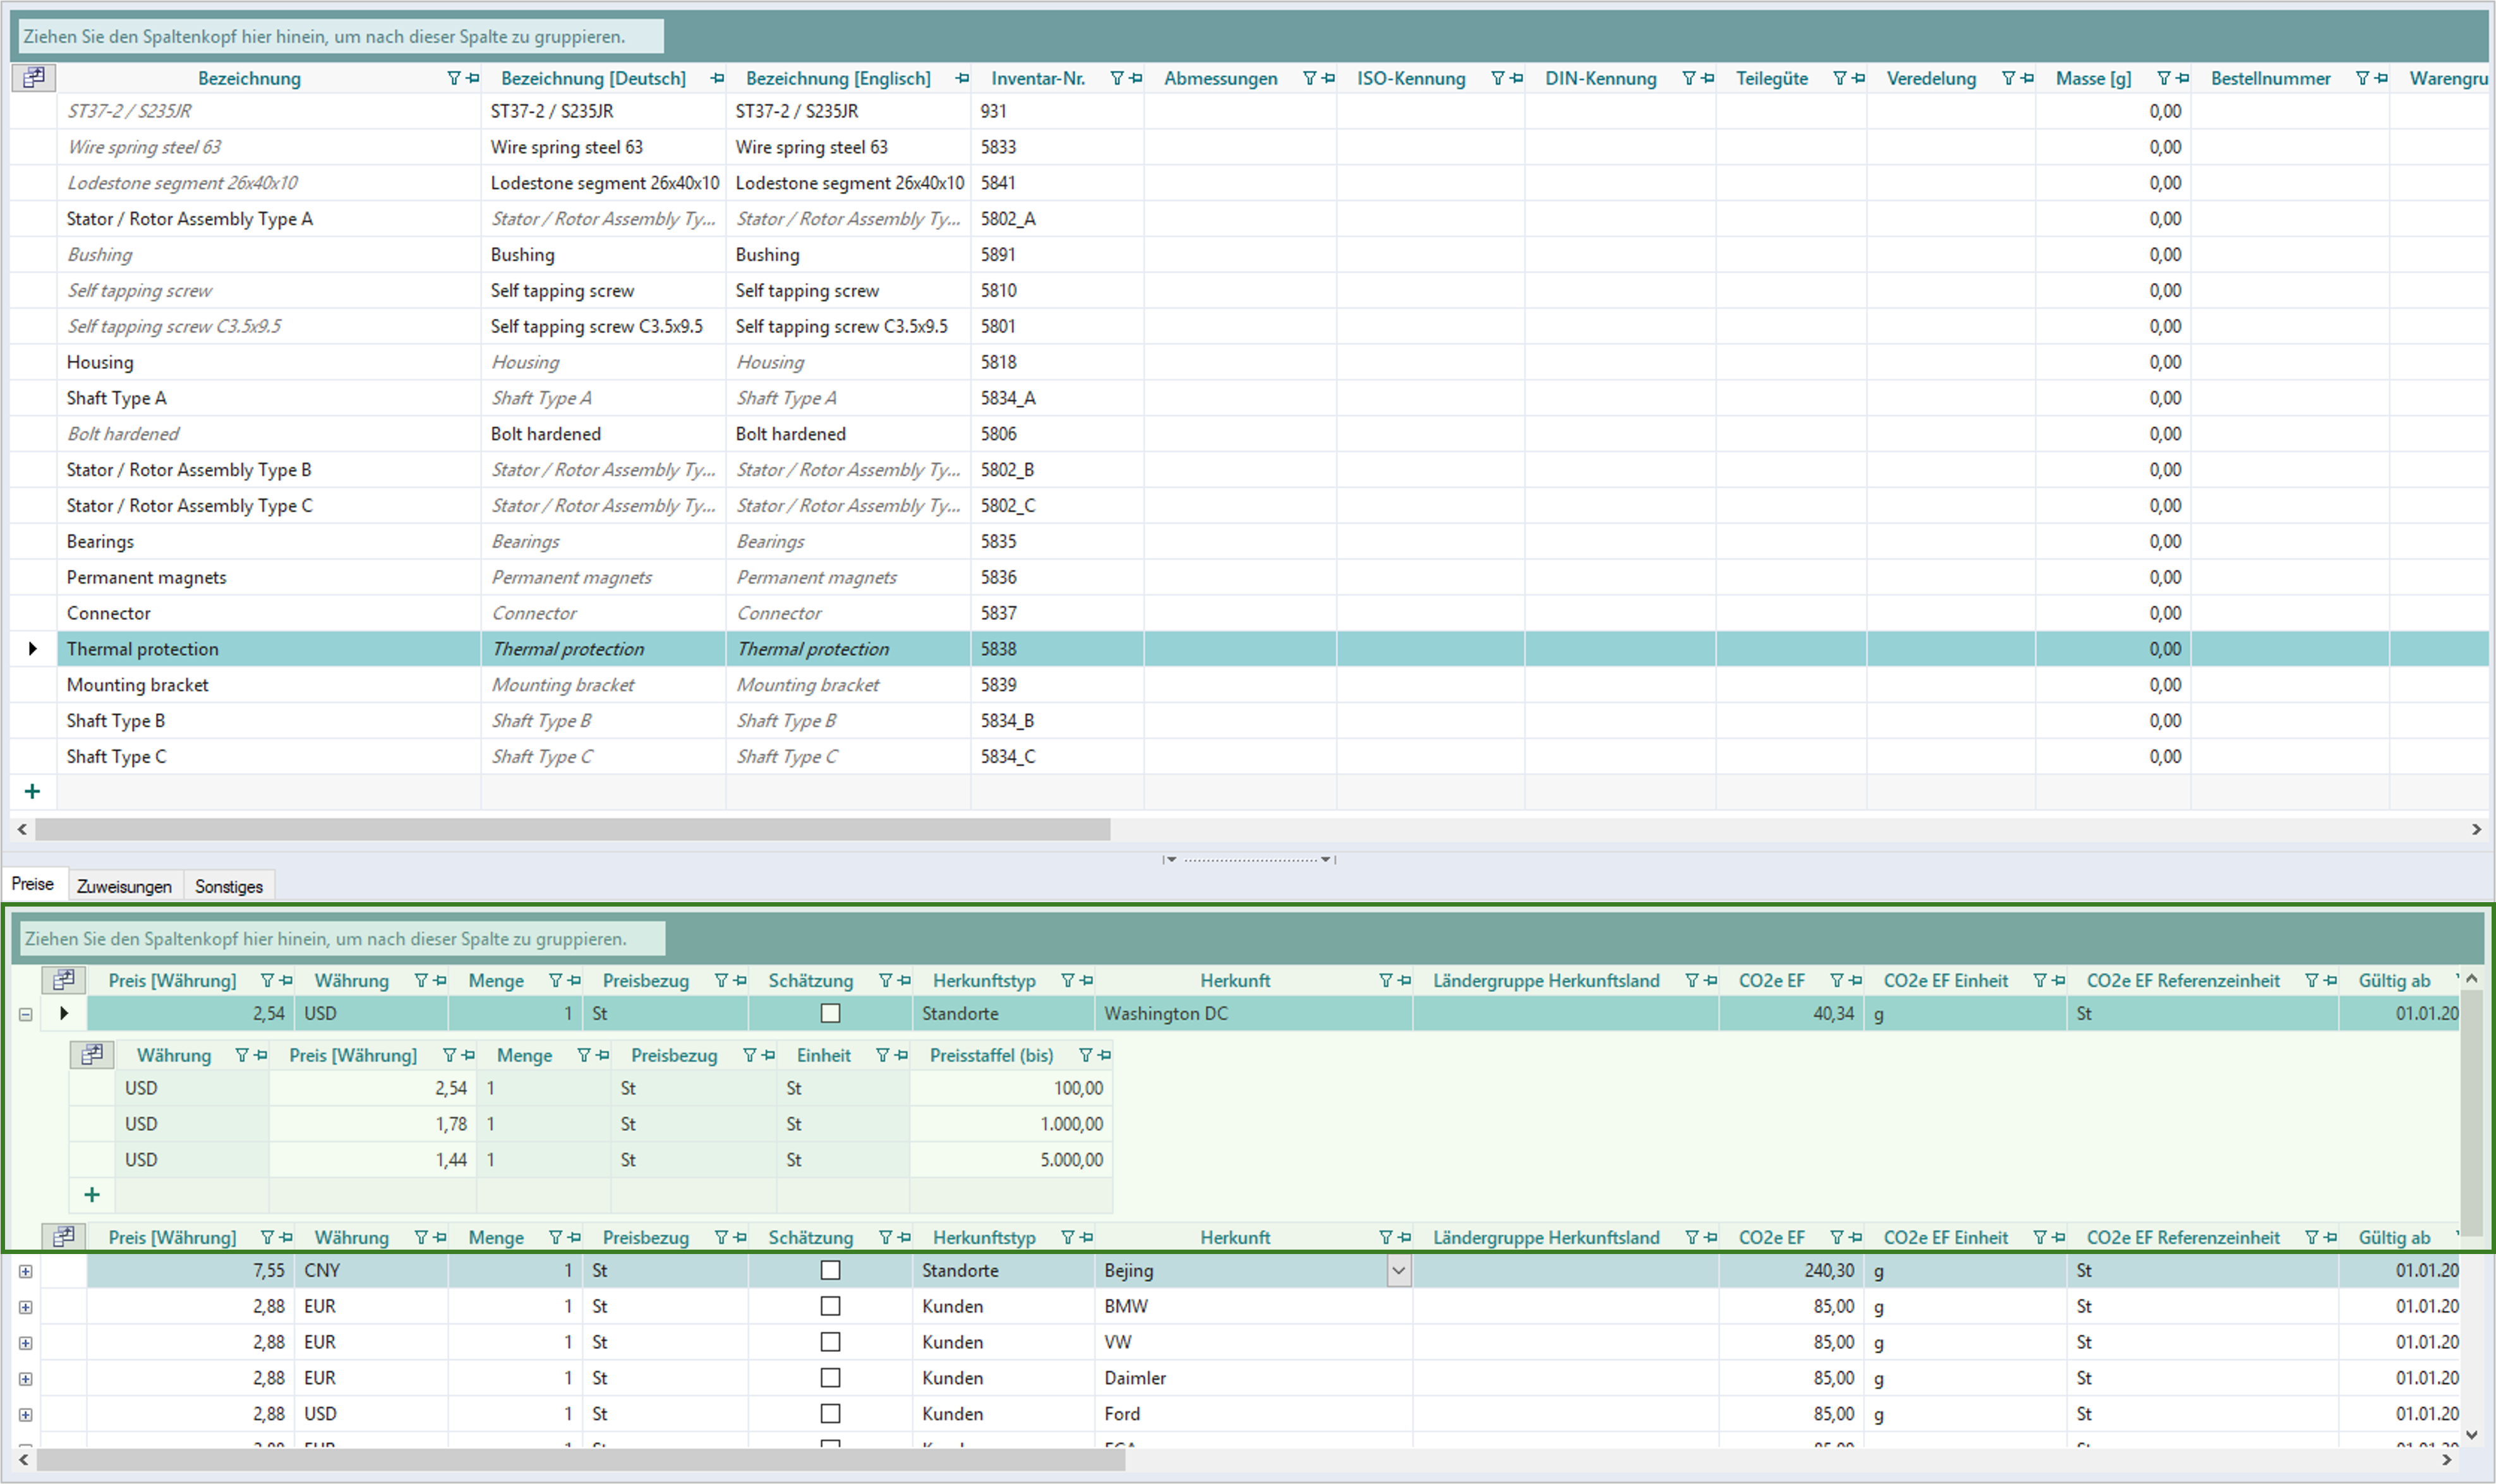
Task: Add a new price scale row below USD 1,44
Action: 92,1195
